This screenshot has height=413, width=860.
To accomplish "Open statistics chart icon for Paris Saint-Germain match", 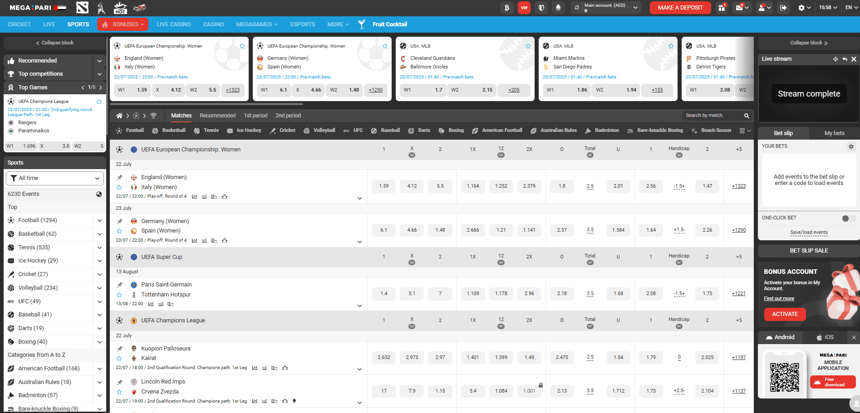I will pyautogui.click(x=151, y=304).
